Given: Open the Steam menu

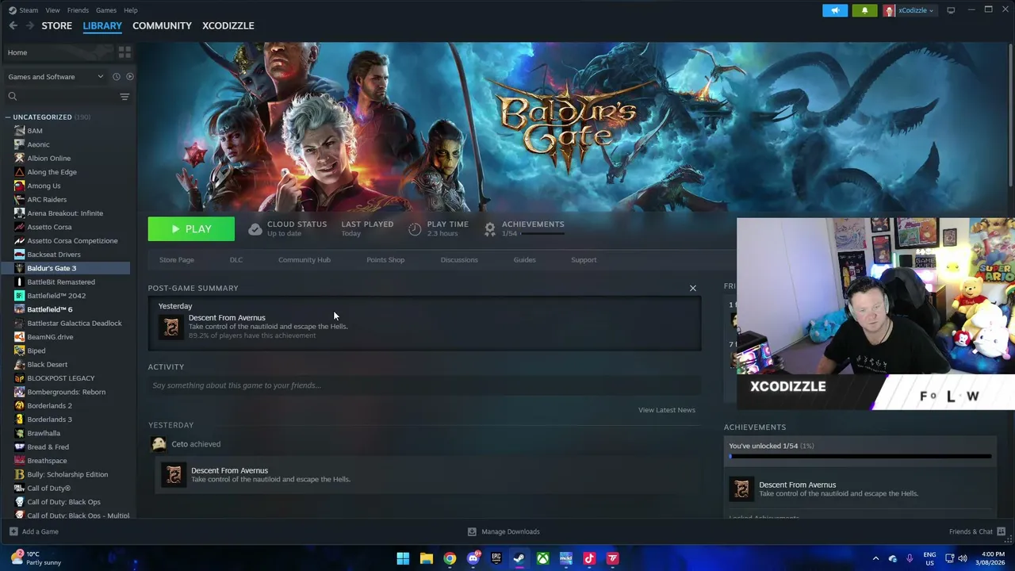Looking at the screenshot, I should (29, 10).
